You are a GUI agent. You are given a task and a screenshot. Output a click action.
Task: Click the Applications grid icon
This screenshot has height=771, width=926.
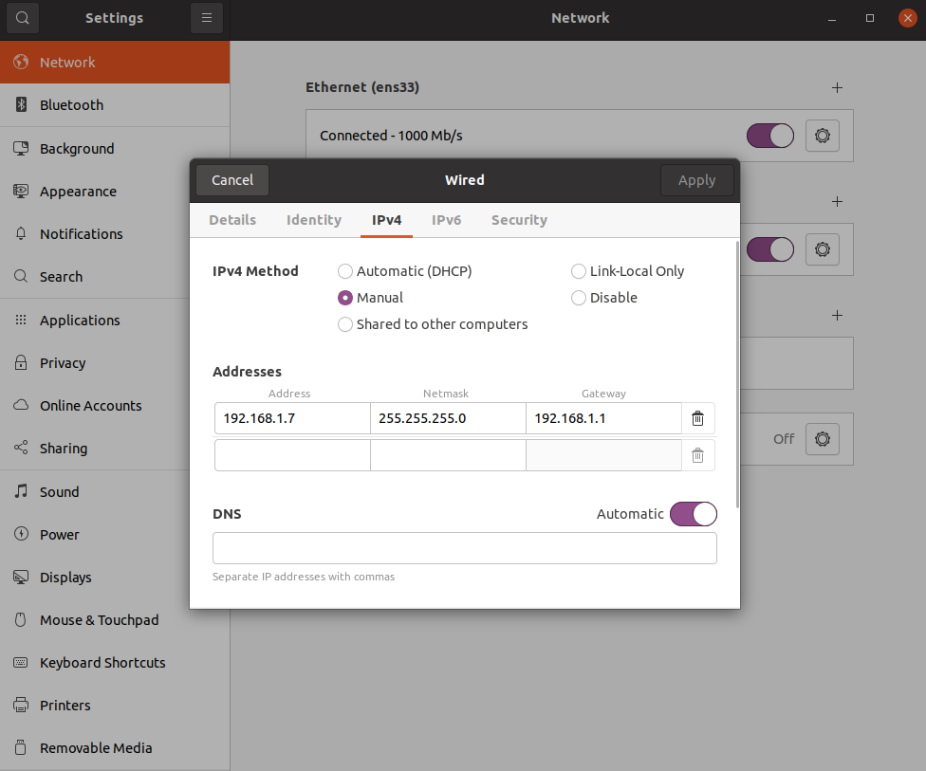click(21, 320)
